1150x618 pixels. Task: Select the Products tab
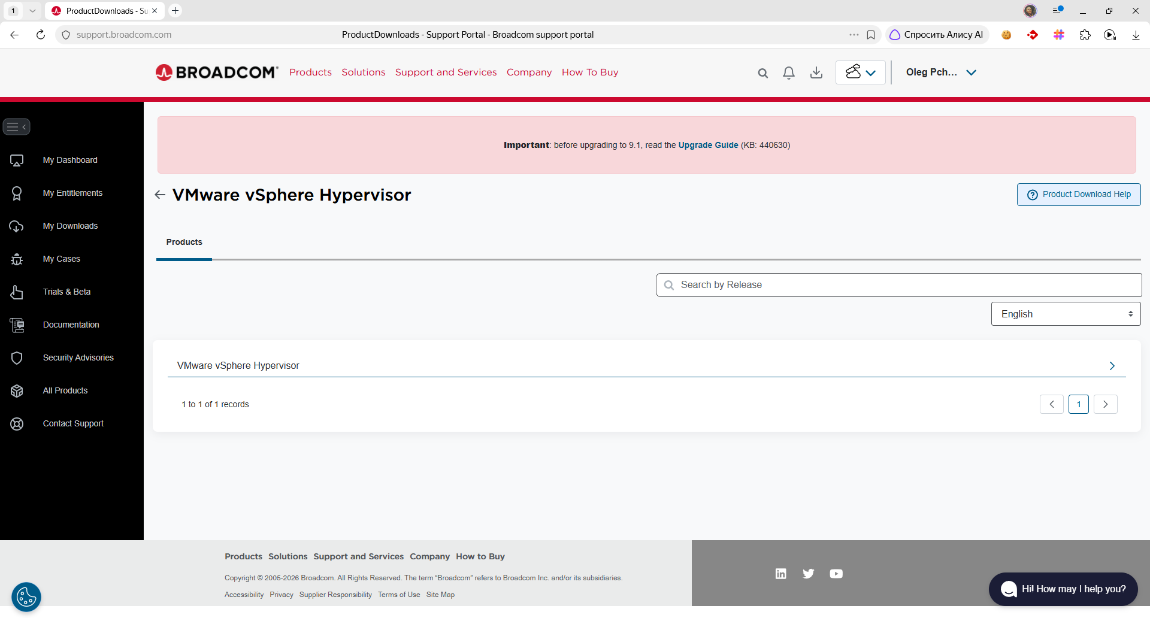coord(184,243)
